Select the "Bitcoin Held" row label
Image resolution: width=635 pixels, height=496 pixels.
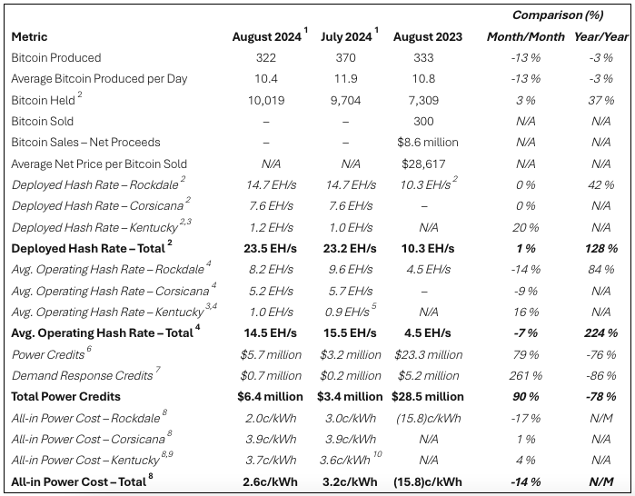click(x=43, y=100)
